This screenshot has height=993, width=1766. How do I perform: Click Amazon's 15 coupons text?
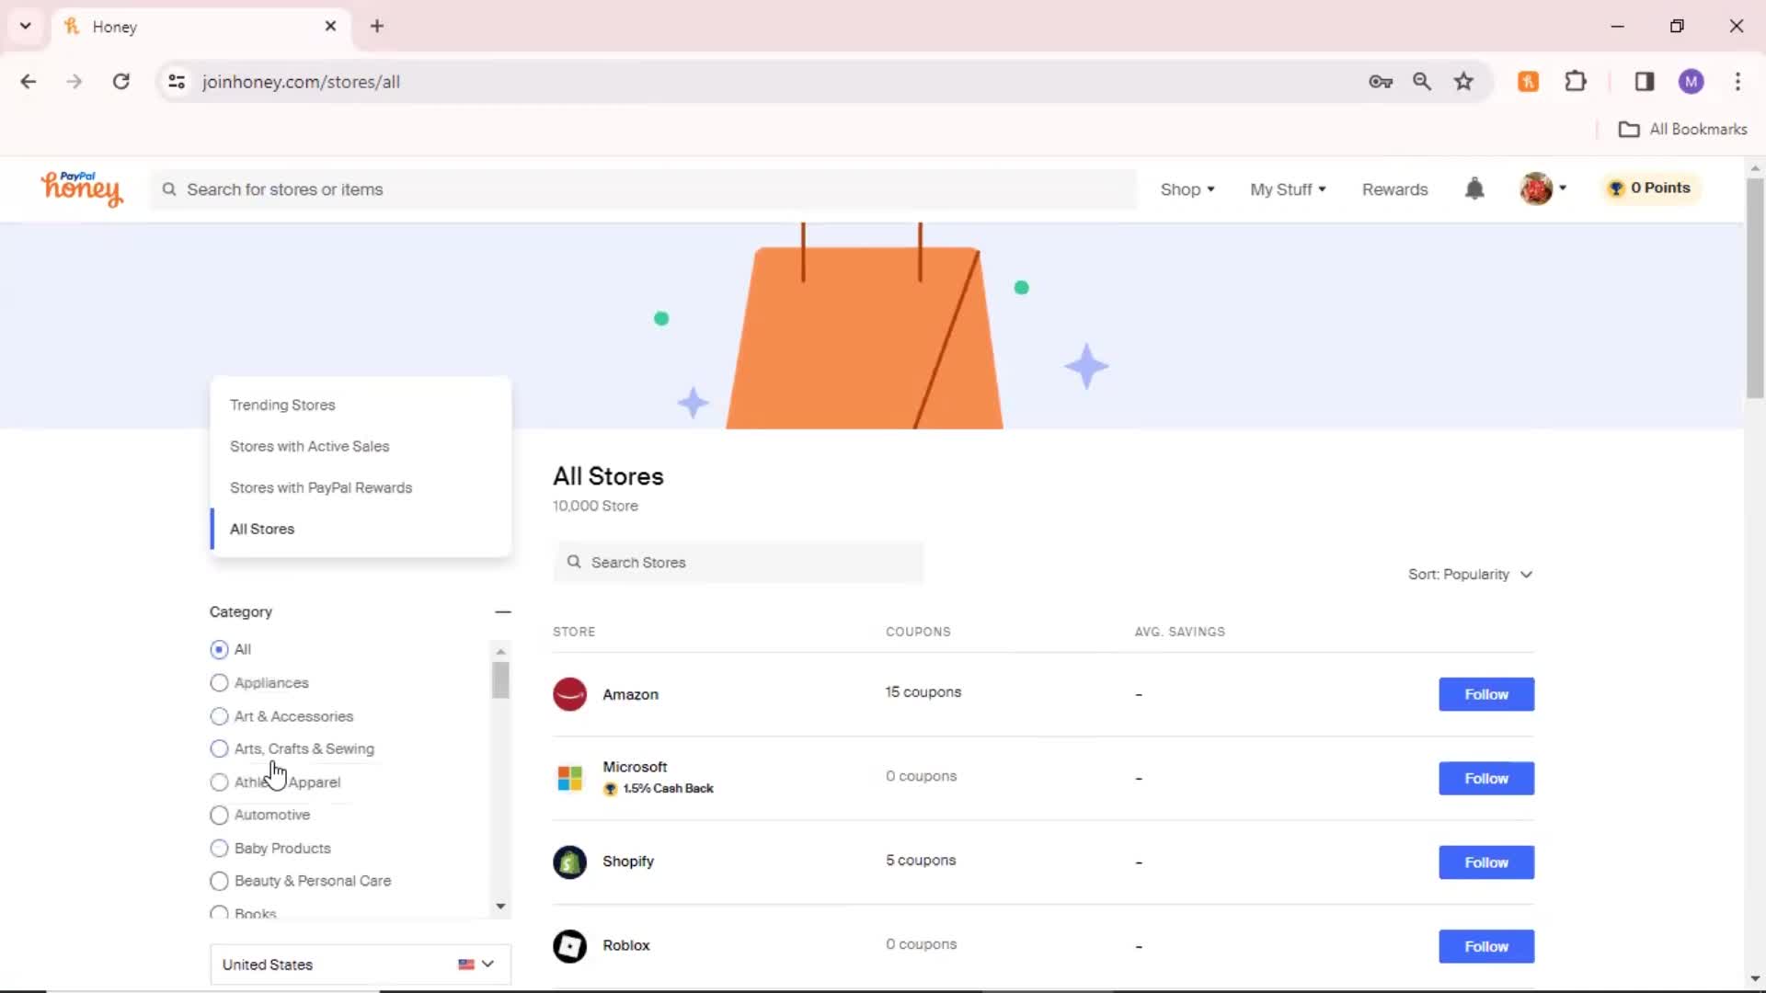coord(923,692)
